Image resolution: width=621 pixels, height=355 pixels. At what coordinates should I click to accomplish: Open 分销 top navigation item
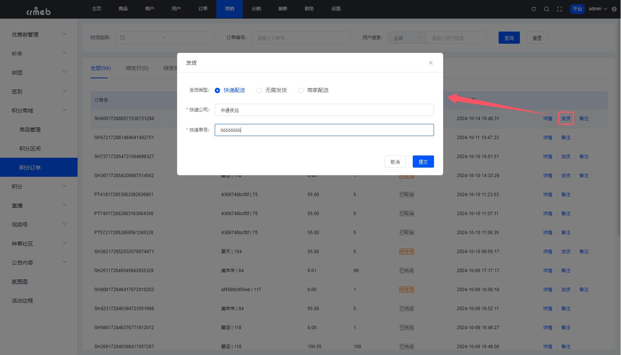pos(256,9)
